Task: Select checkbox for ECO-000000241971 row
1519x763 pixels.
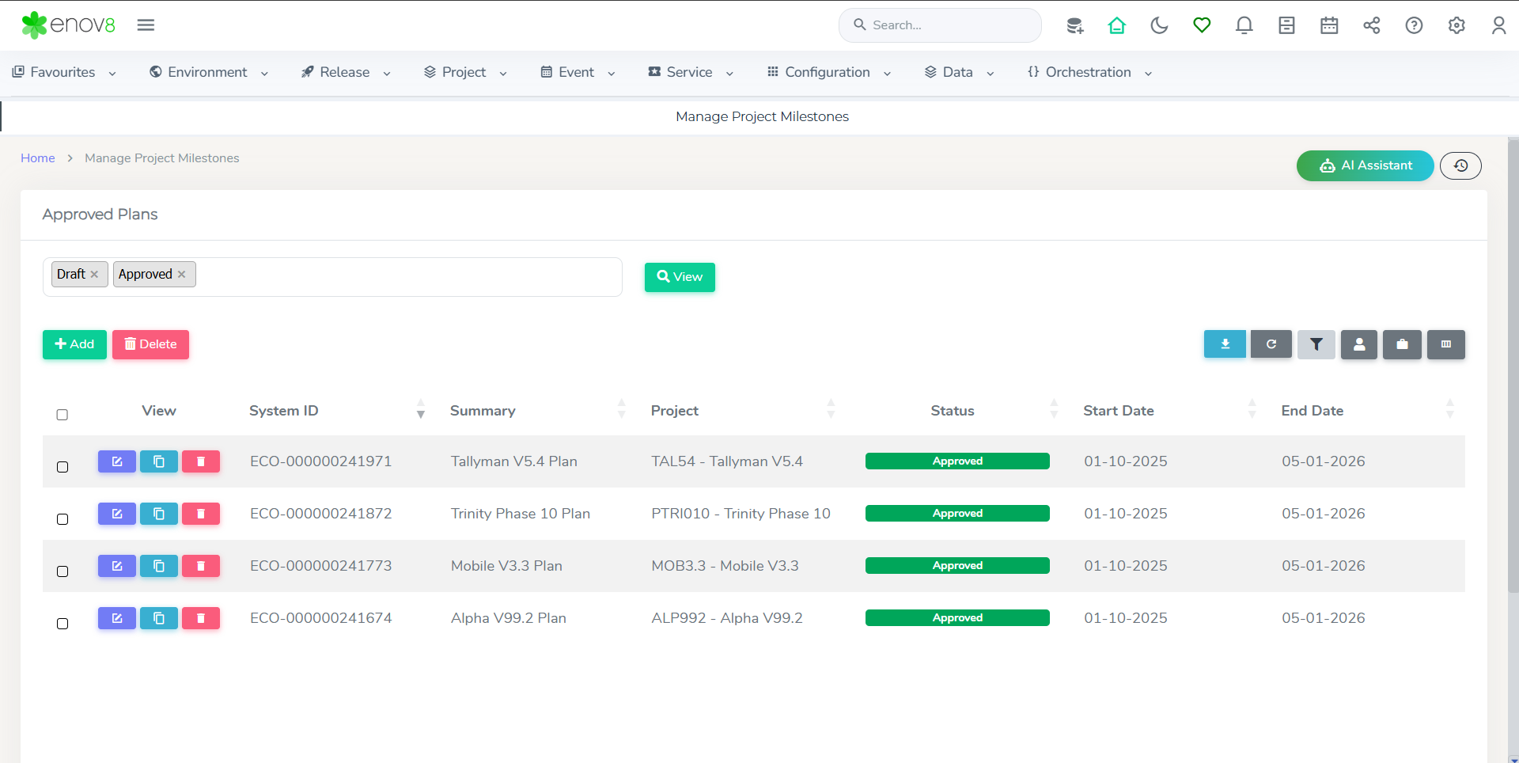Action: (63, 467)
